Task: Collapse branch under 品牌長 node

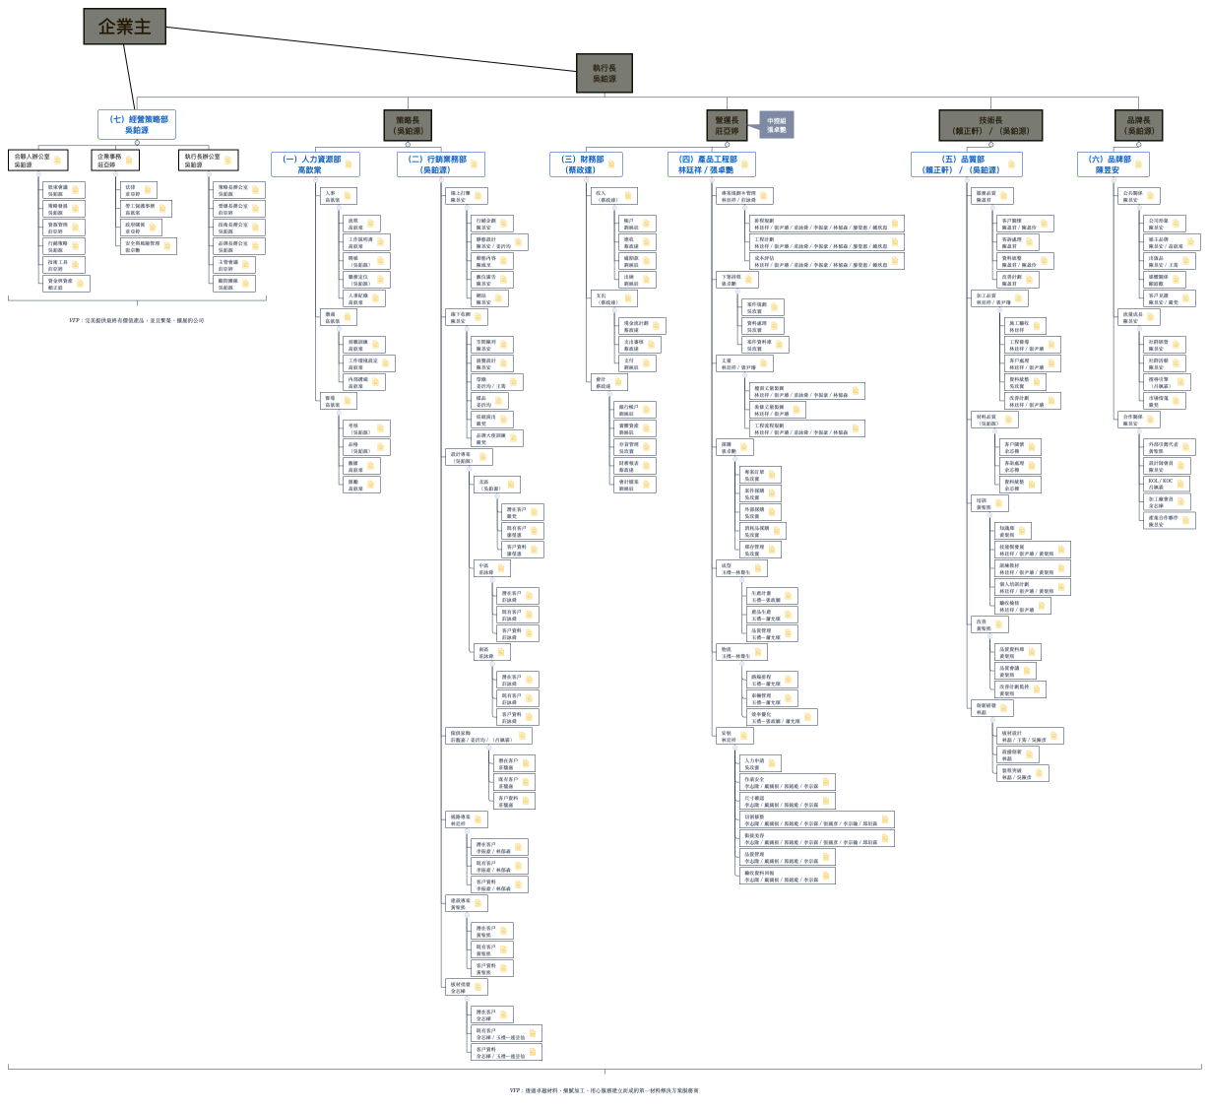Action: [x=1138, y=144]
